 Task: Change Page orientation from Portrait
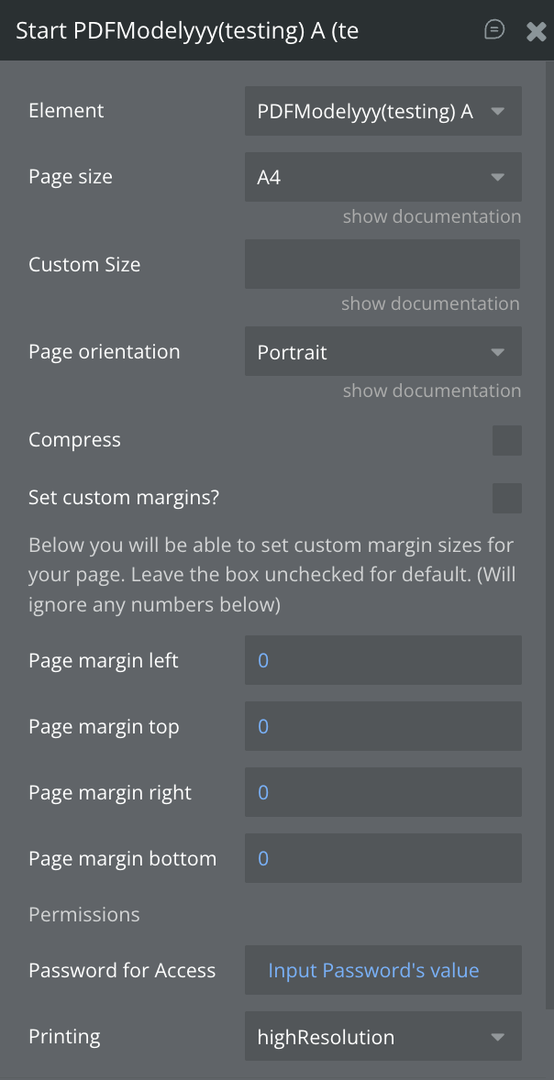[x=382, y=352]
